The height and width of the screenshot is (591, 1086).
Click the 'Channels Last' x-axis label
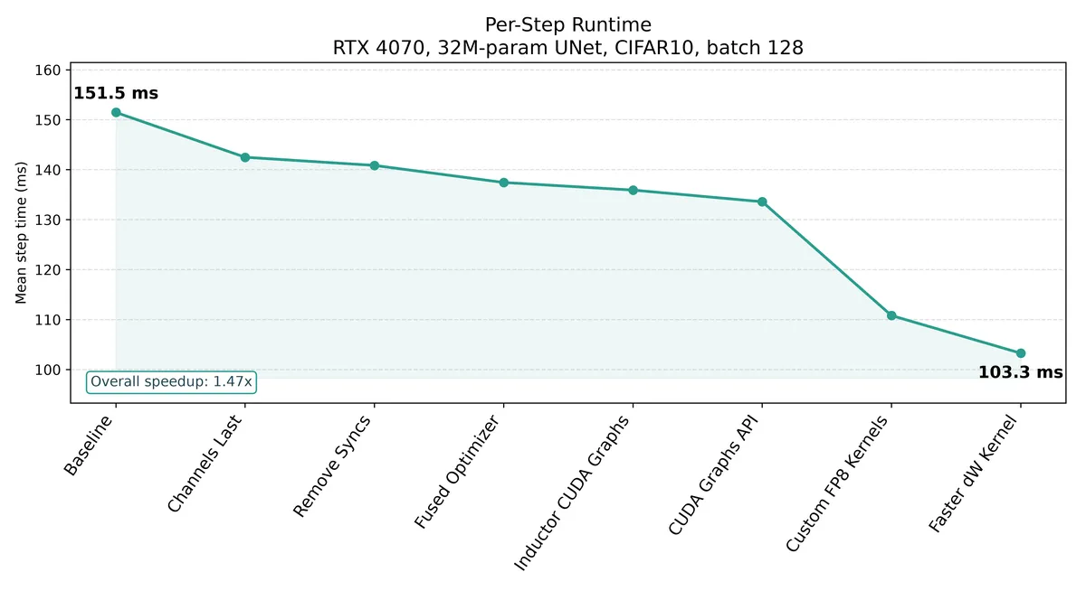205,464
